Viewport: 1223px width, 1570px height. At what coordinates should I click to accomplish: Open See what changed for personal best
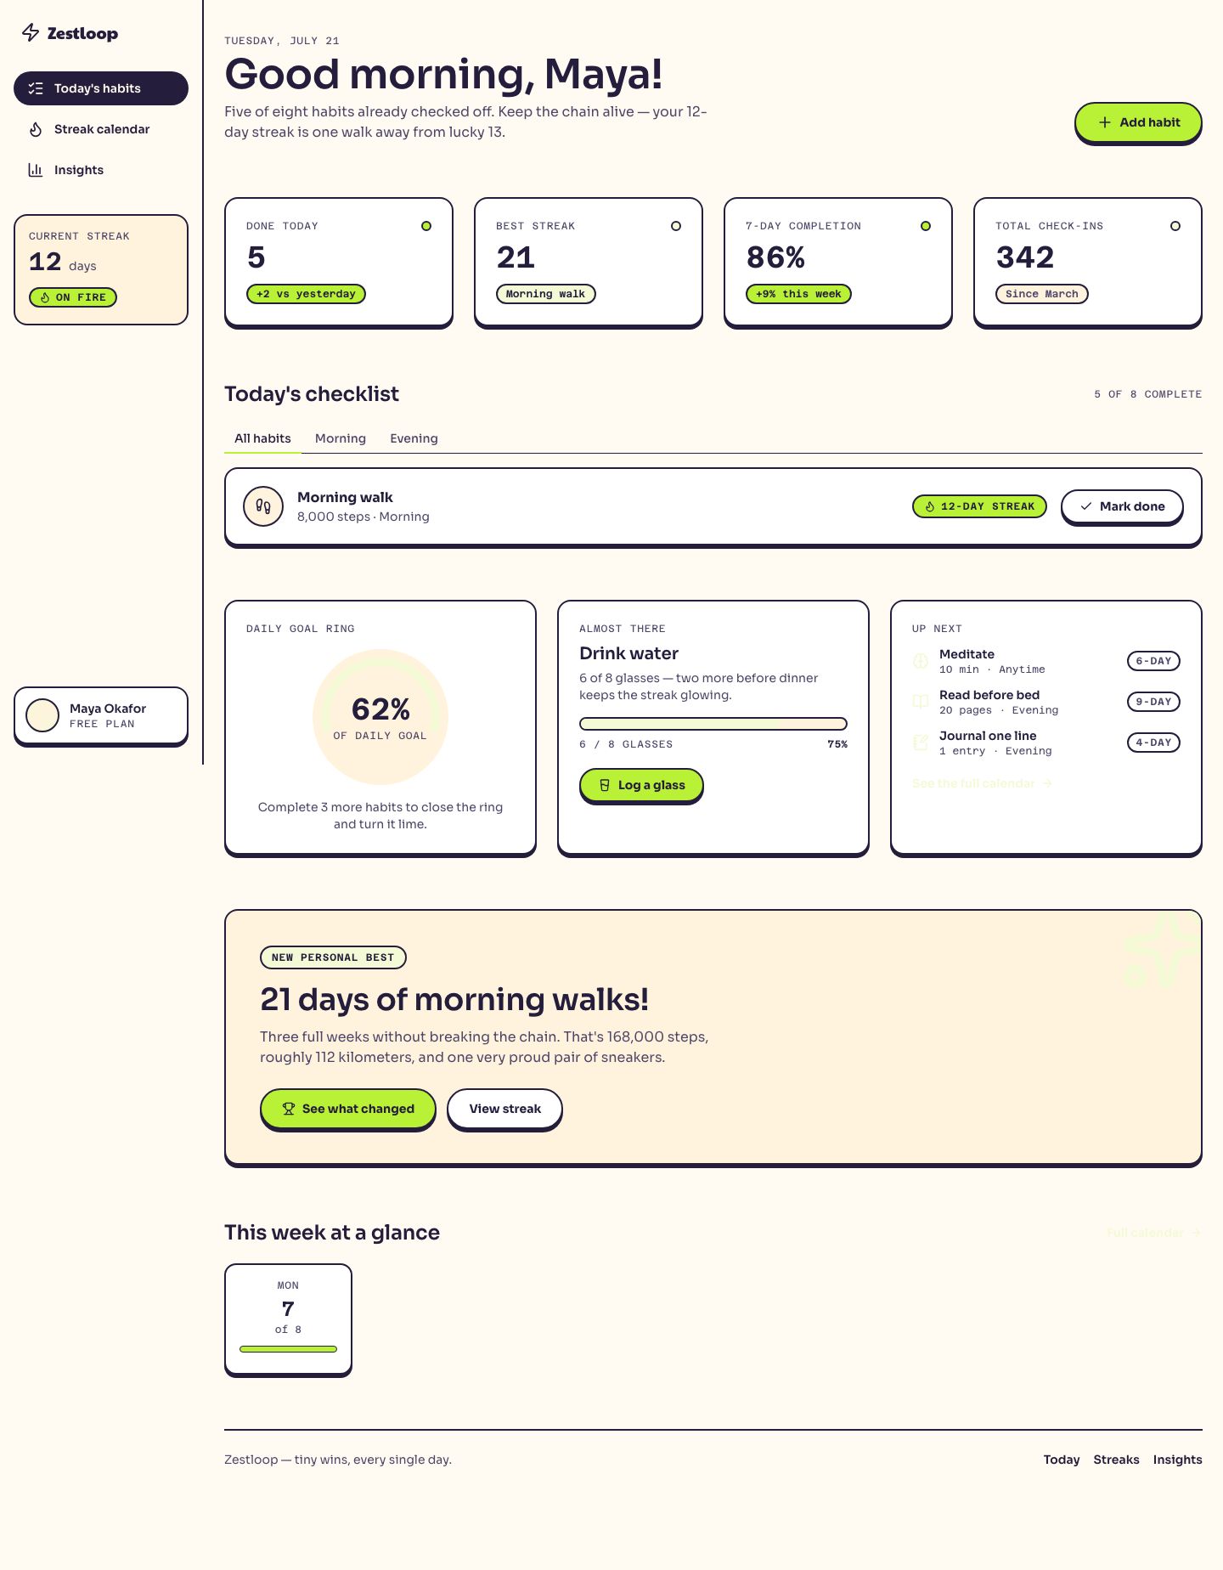click(347, 1109)
